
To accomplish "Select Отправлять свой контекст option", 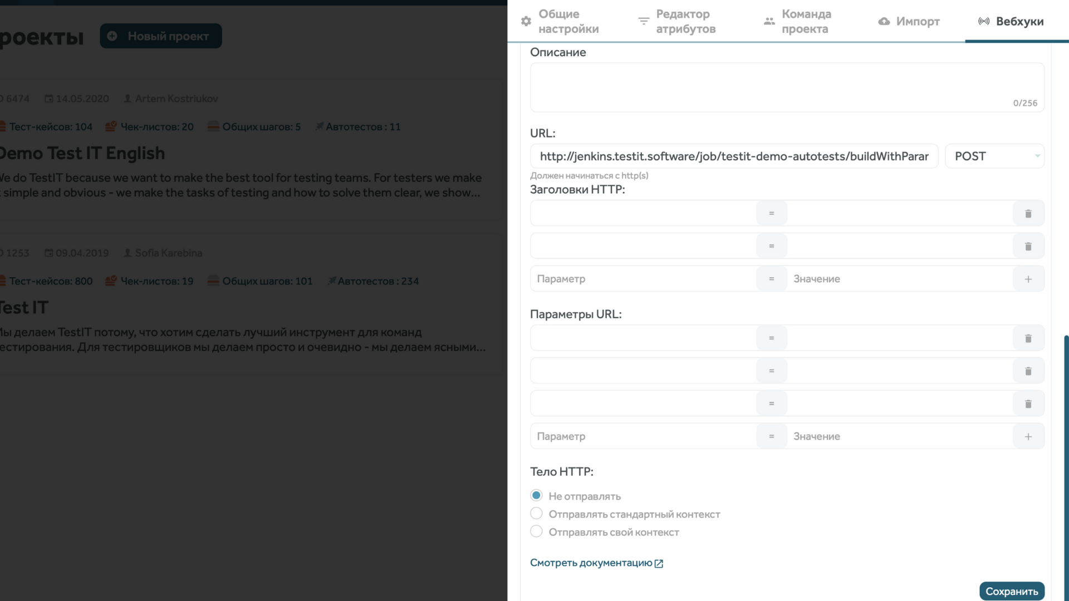I will 536,531.
